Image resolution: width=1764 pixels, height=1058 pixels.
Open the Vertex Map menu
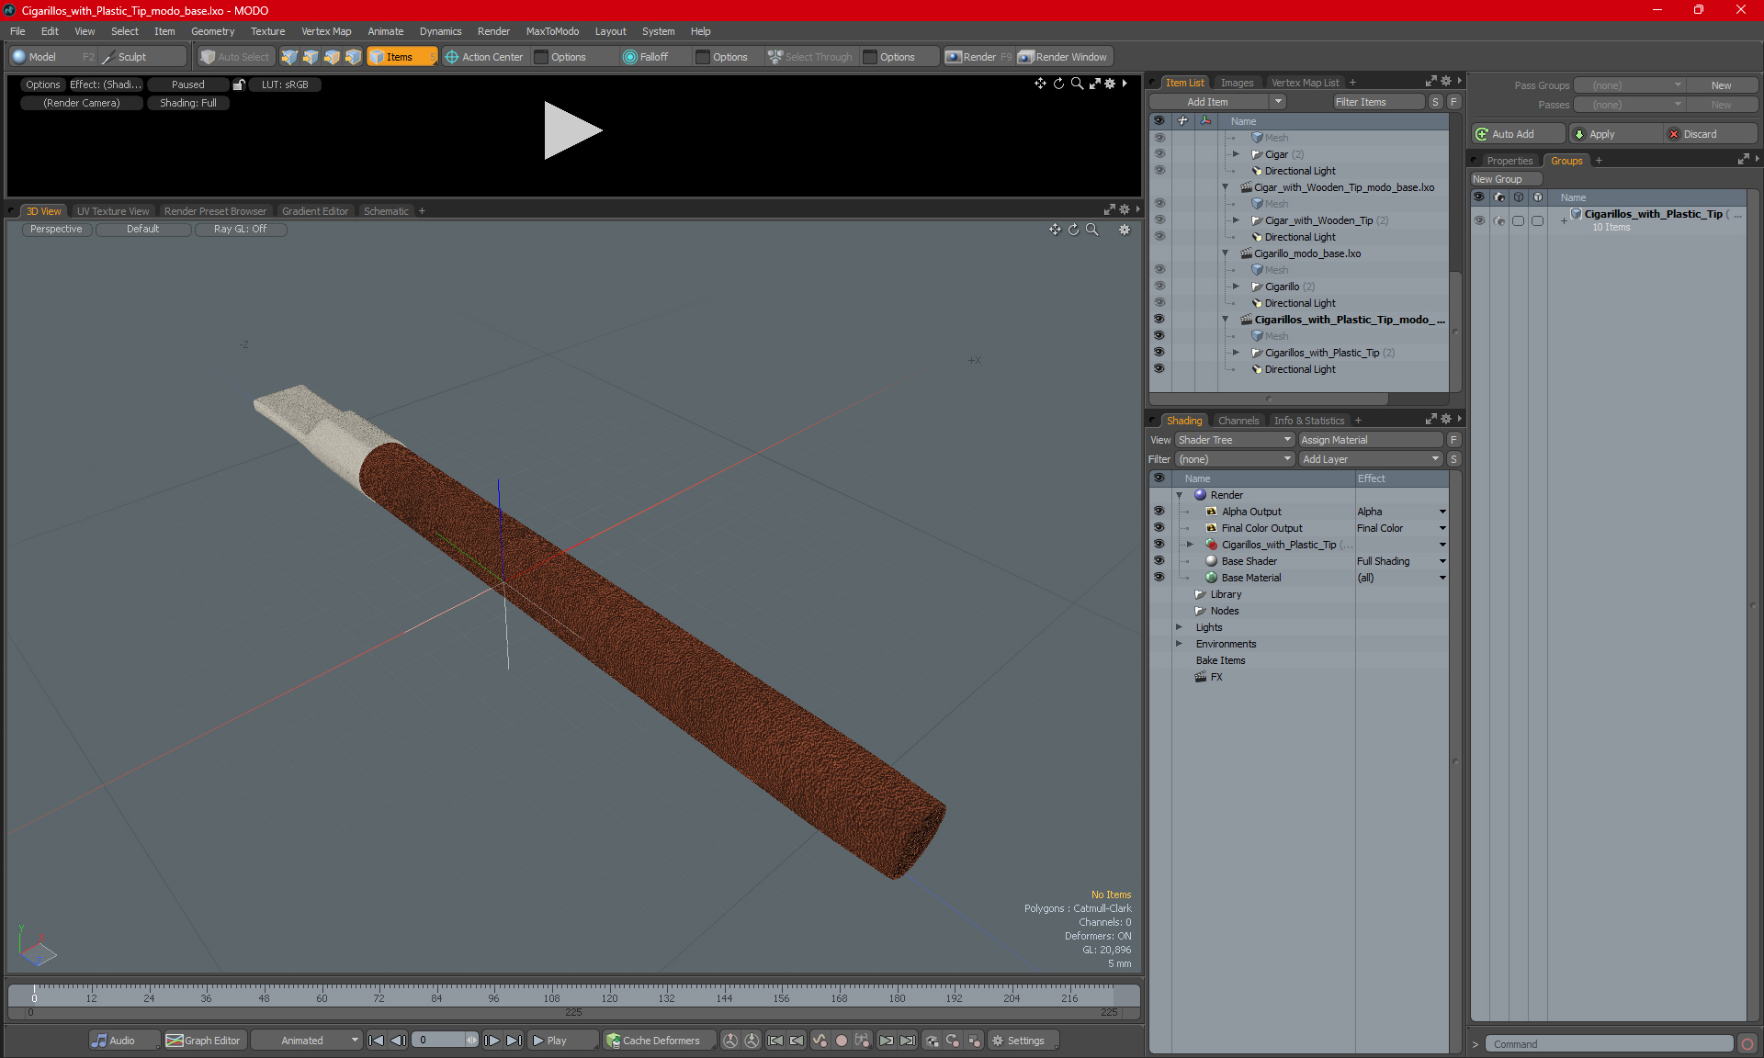click(326, 31)
